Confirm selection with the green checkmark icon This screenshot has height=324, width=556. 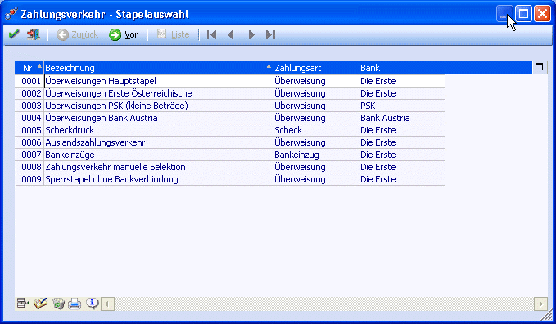tap(14, 34)
